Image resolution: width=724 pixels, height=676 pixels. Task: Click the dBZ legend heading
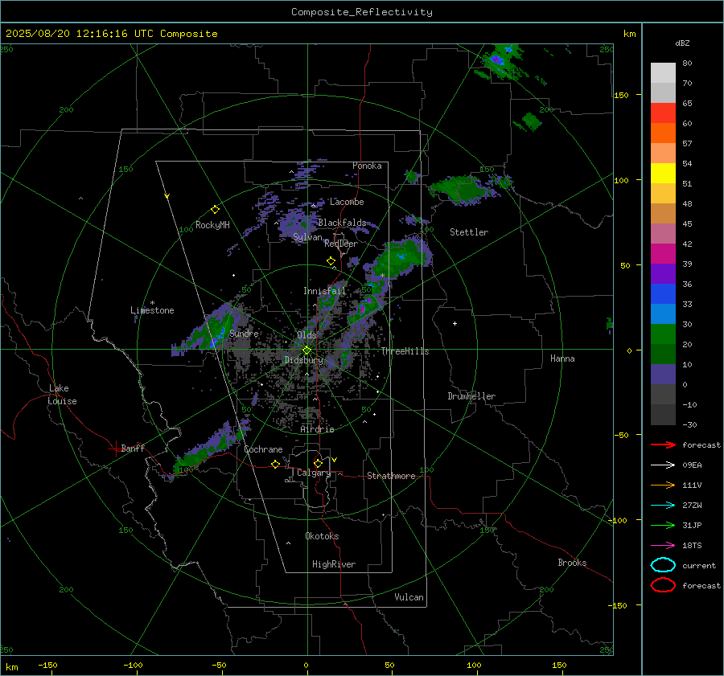click(x=682, y=43)
